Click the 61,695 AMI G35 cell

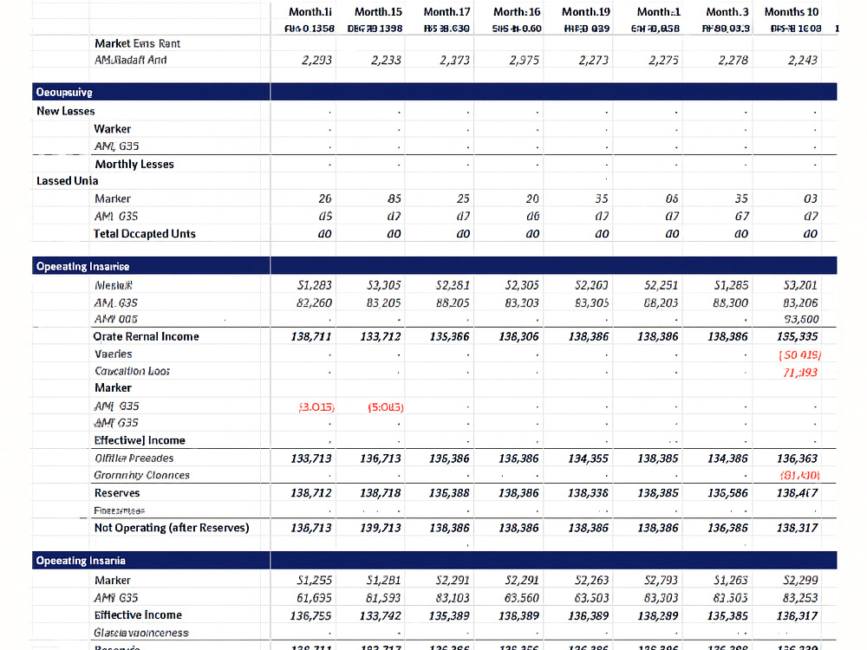314,598
